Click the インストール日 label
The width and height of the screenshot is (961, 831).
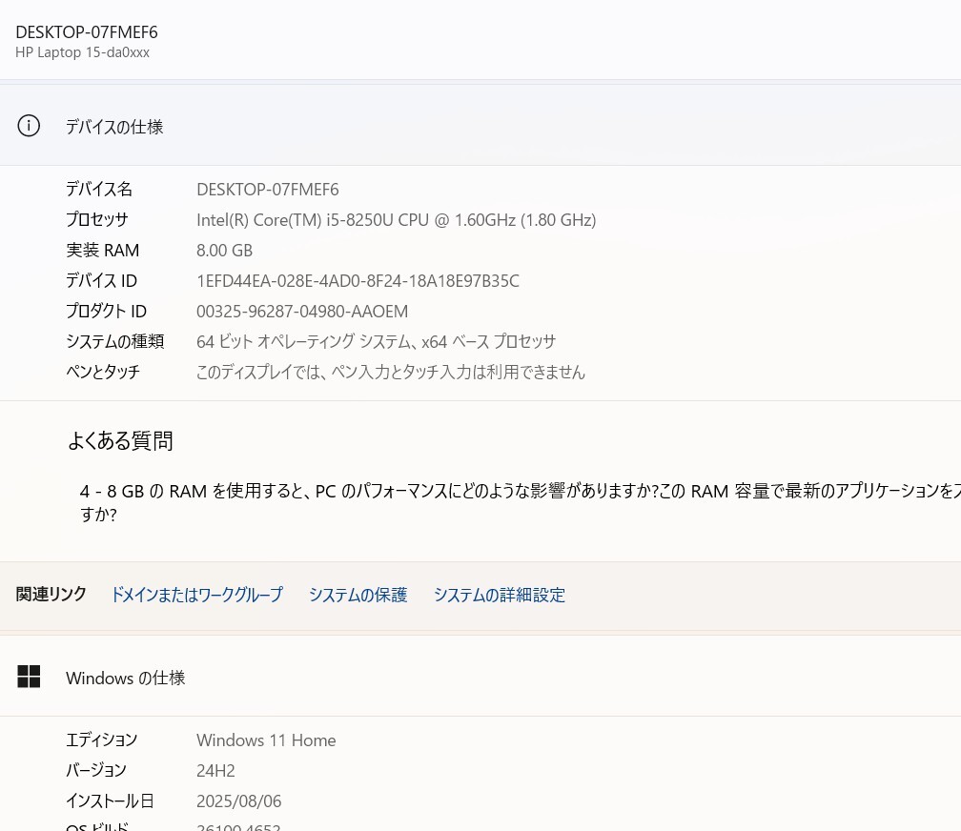(x=110, y=801)
